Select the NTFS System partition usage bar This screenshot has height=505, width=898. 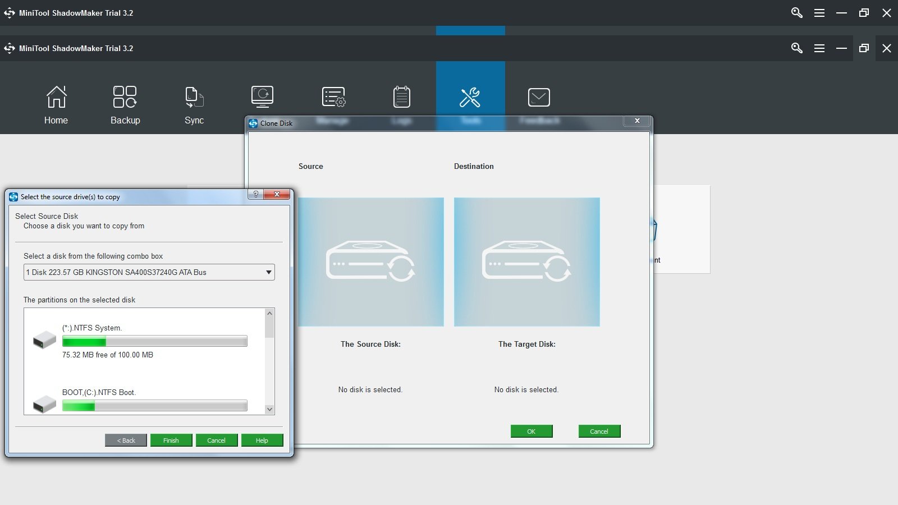pyautogui.click(x=155, y=341)
